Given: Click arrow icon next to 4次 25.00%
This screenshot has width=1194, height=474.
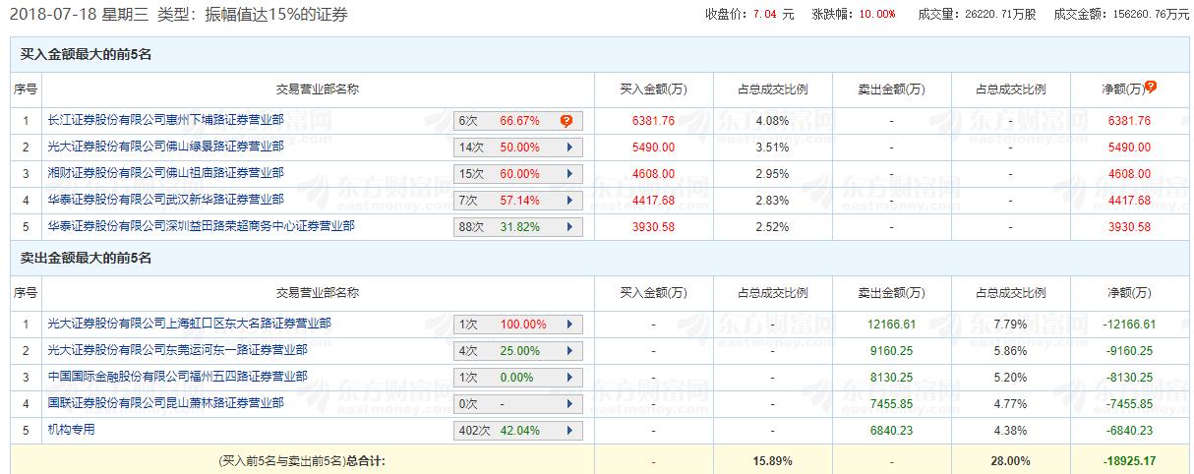Looking at the screenshot, I should pos(568,351).
